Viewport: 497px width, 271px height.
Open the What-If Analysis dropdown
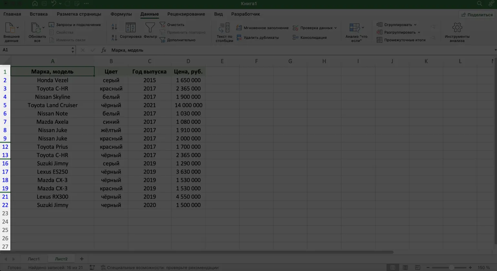(363, 28)
